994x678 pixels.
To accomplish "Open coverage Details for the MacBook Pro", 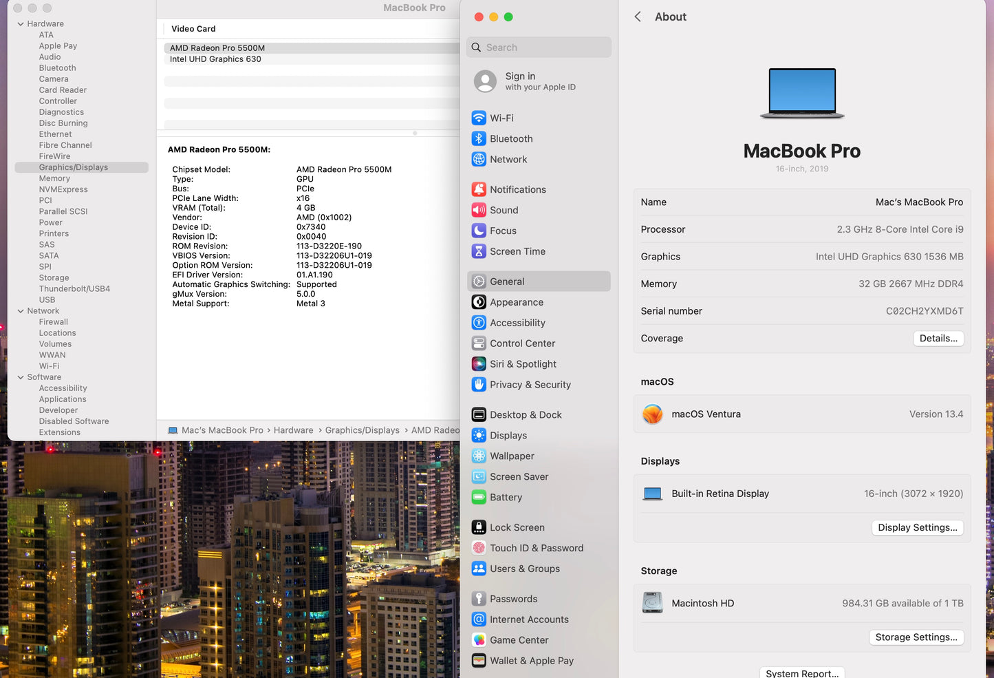I will click(938, 338).
